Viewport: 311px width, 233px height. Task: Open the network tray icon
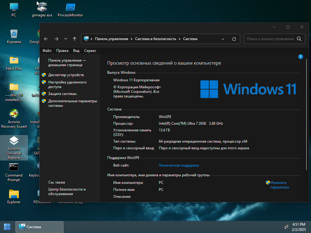[286, 227]
